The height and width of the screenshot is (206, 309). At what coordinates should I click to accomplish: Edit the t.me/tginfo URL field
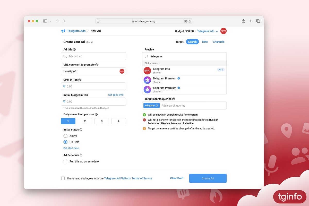click(93, 71)
